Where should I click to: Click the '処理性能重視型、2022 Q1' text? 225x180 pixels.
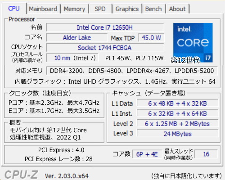coord(45,137)
